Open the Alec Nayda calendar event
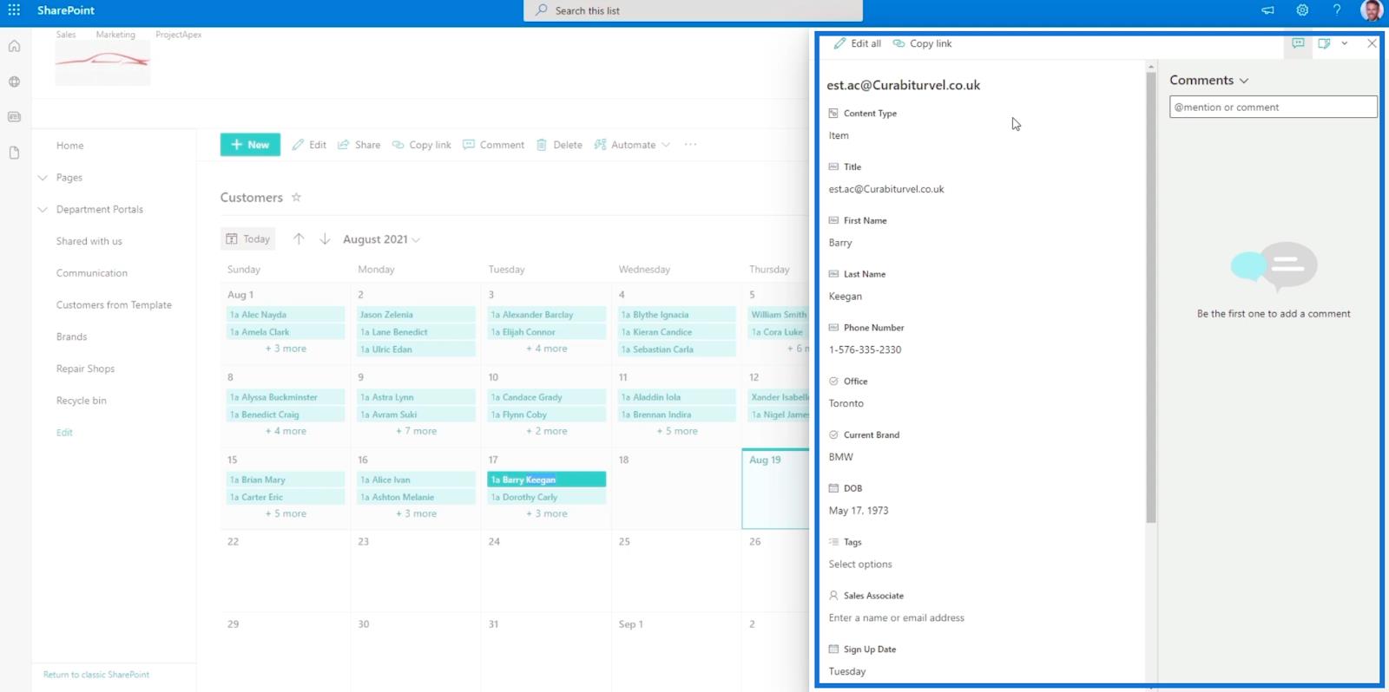The width and height of the screenshot is (1389, 692). pyautogui.click(x=286, y=315)
